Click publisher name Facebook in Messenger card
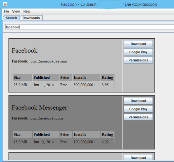The height and width of the screenshot is (162, 174). pos(20,118)
